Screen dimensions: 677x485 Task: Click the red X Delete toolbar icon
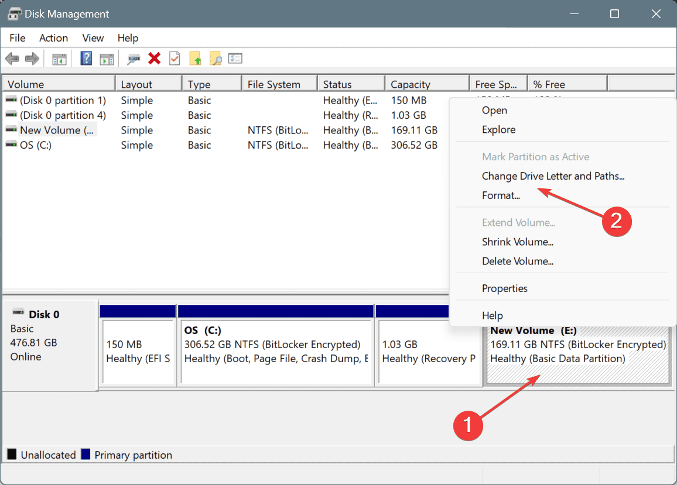[154, 59]
